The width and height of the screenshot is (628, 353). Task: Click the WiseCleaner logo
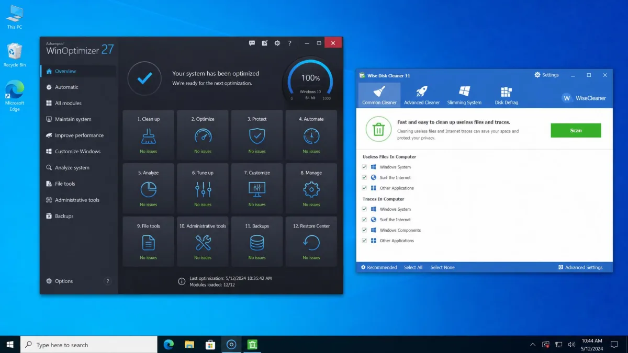click(584, 98)
